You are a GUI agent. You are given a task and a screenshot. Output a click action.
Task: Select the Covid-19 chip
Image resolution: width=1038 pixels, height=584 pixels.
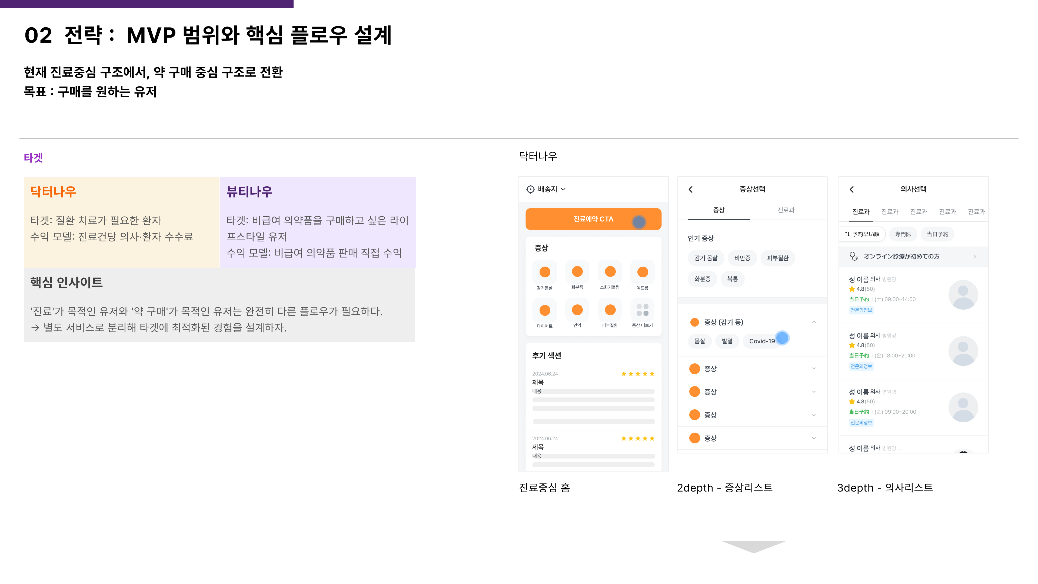pyautogui.click(x=762, y=341)
